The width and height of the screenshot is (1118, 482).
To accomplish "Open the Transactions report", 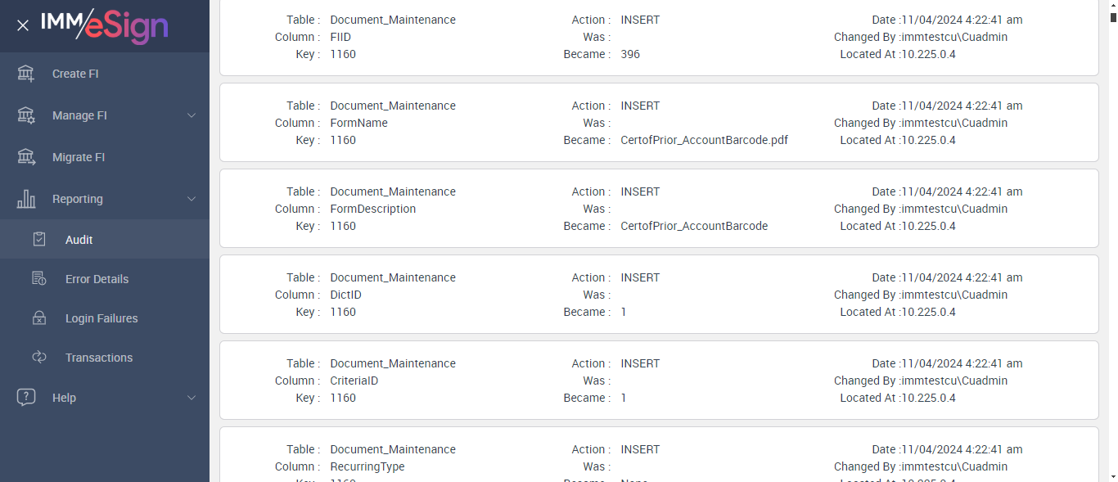I will coord(99,358).
